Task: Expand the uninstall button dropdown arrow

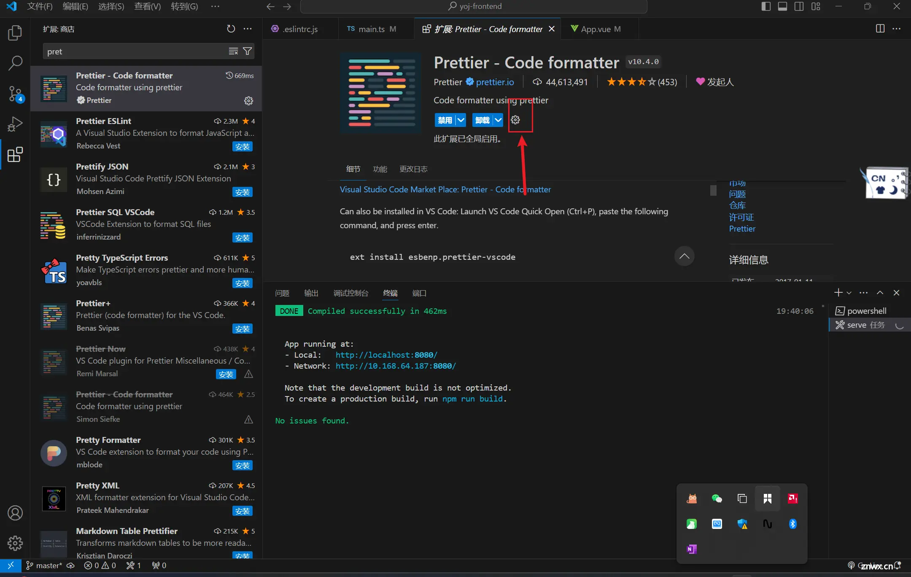Action: (x=498, y=120)
